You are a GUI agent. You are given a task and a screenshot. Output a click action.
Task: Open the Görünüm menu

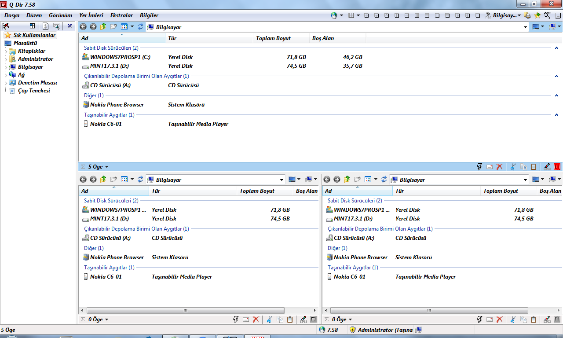[60, 15]
